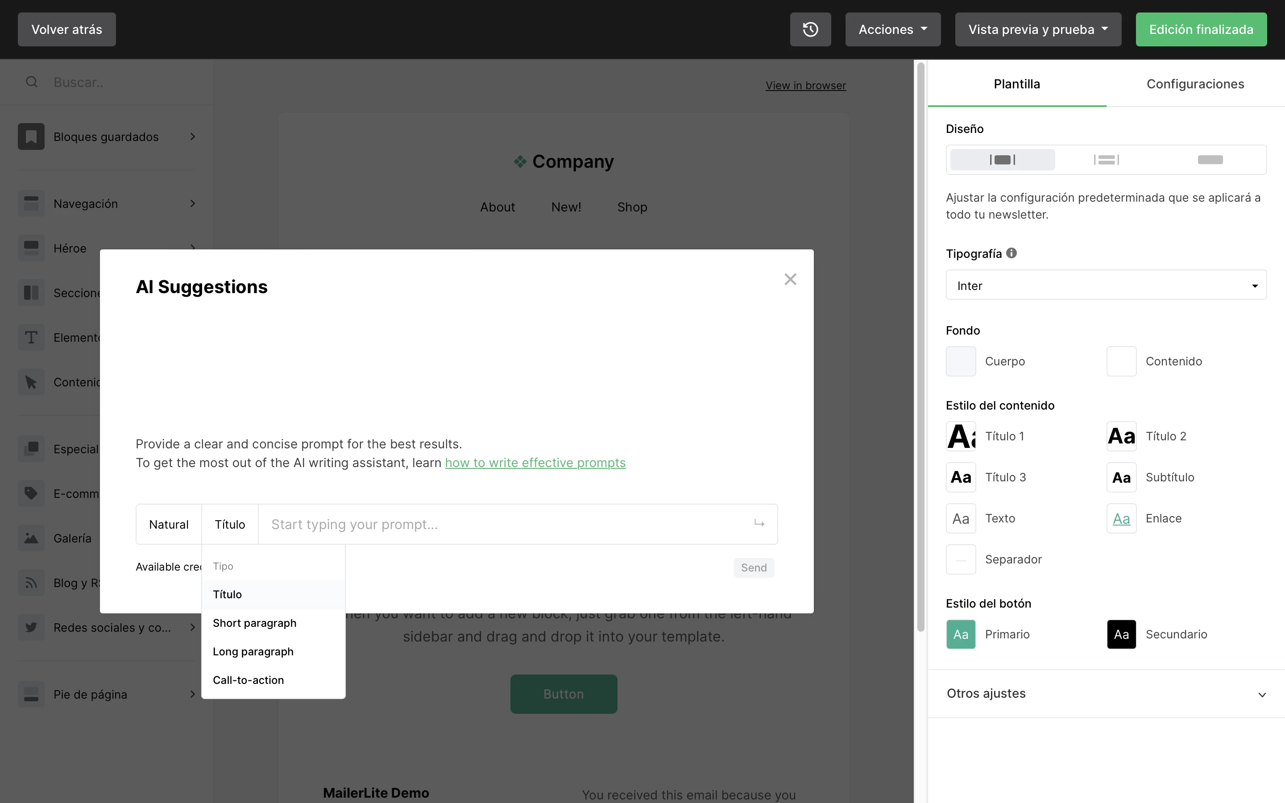The image size is (1285, 803).
Task: Switch to the Plantilla tab
Action: pyautogui.click(x=1017, y=84)
